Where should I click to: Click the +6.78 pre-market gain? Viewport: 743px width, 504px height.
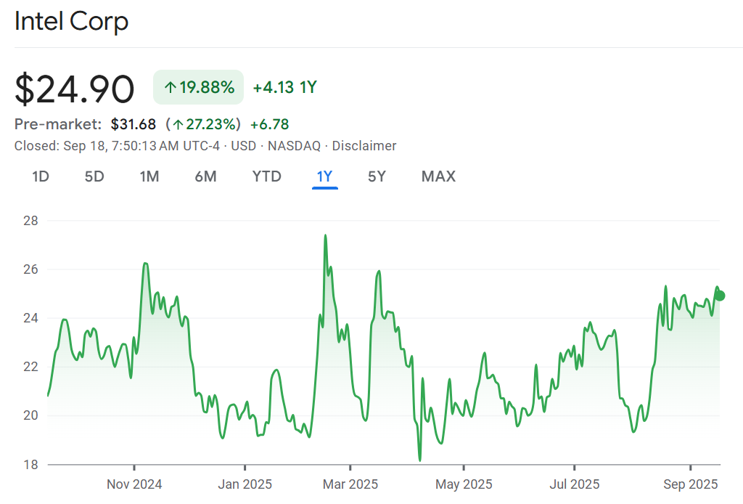270,124
